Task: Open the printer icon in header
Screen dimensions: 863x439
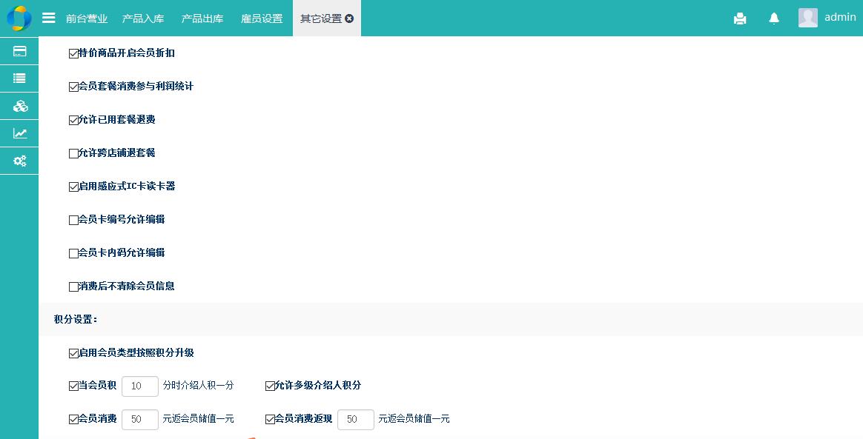Action: [739, 19]
